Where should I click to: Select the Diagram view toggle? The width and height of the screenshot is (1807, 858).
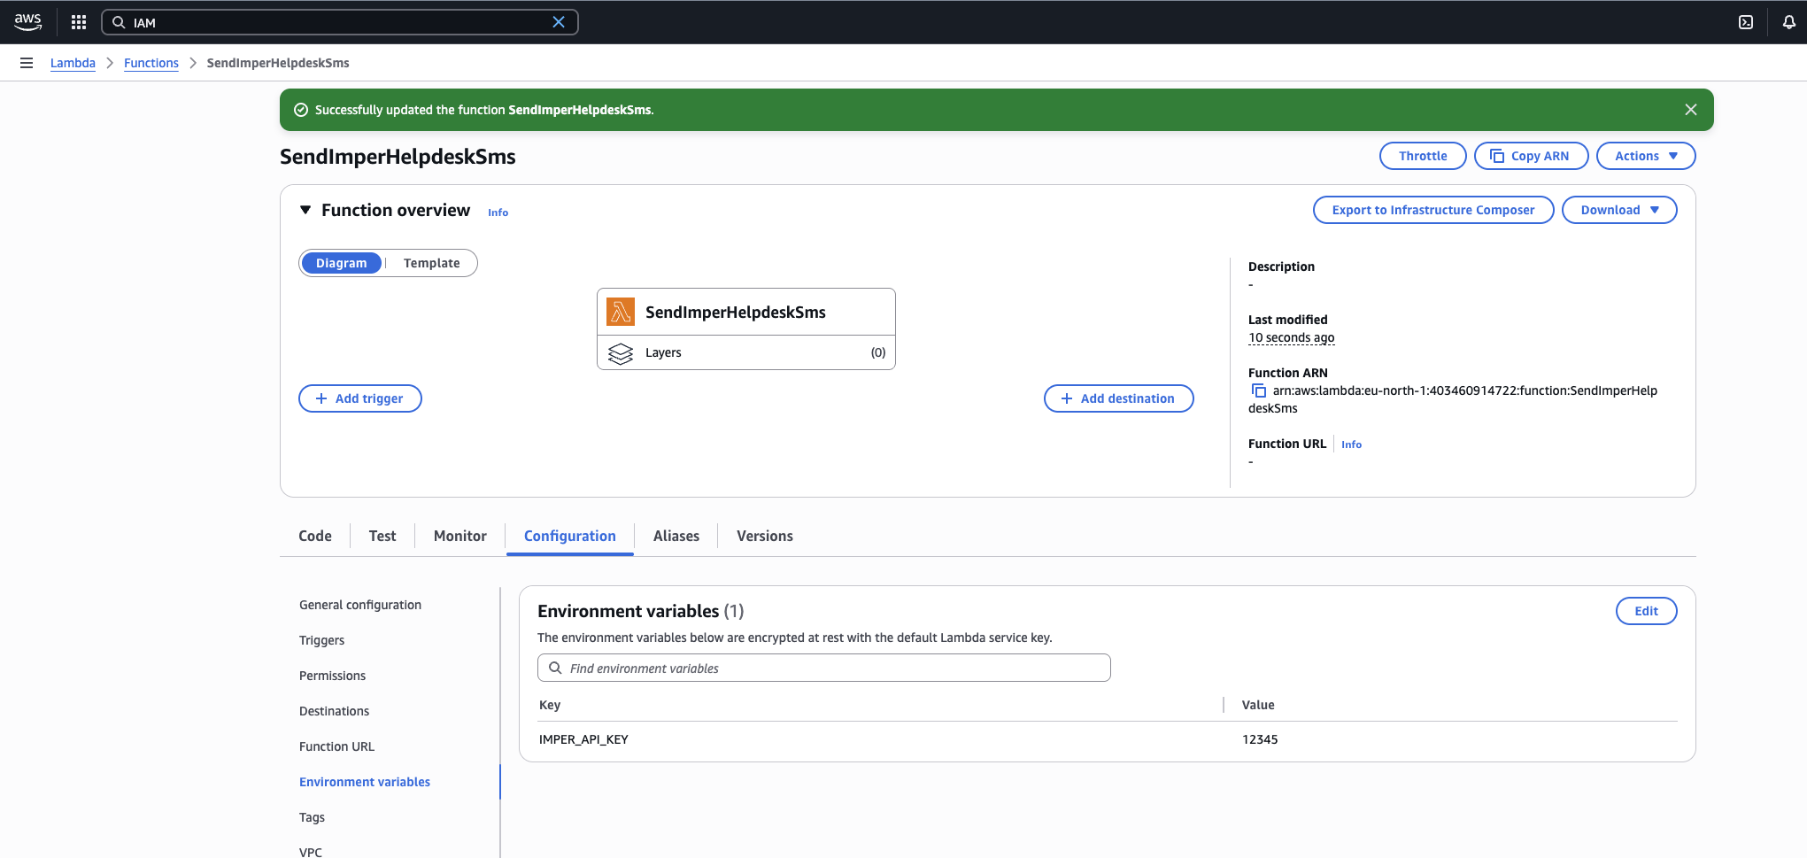click(341, 263)
